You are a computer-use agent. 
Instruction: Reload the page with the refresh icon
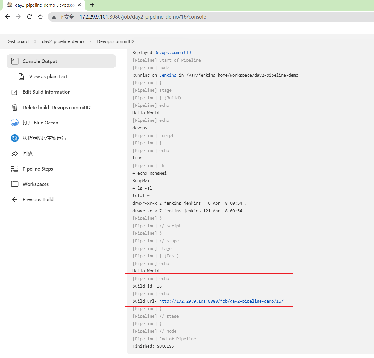[x=30, y=17]
